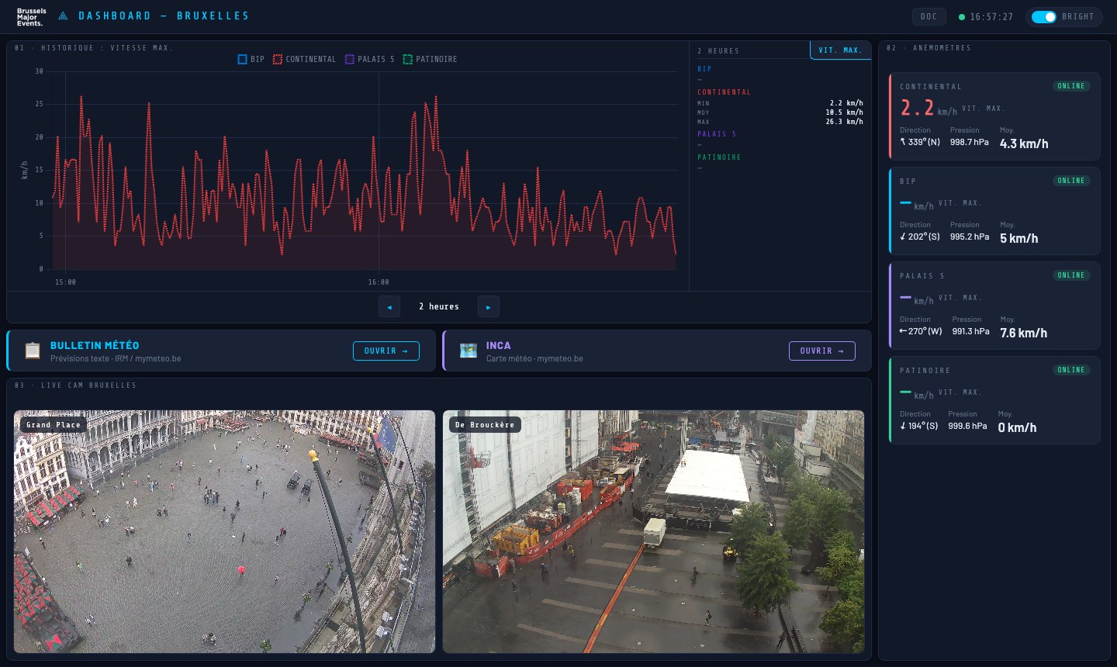Click the BIP anemometer card title
Screen dimensions: 1117x667
click(908, 181)
